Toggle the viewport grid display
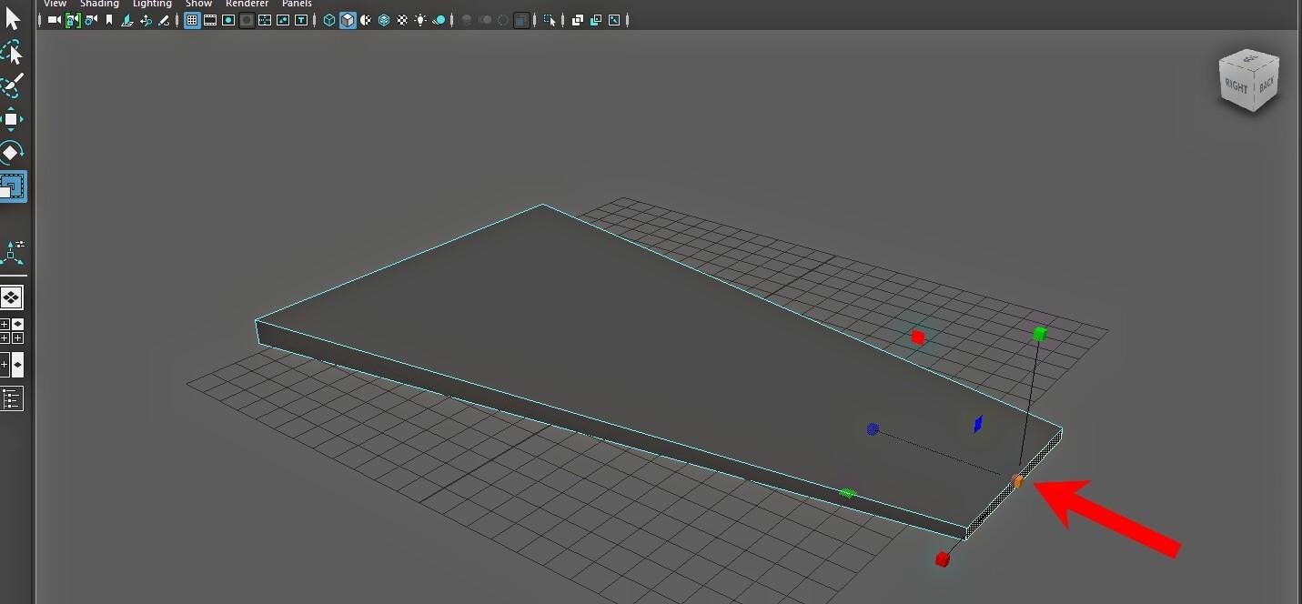The image size is (1302, 604). click(x=193, y=20)
